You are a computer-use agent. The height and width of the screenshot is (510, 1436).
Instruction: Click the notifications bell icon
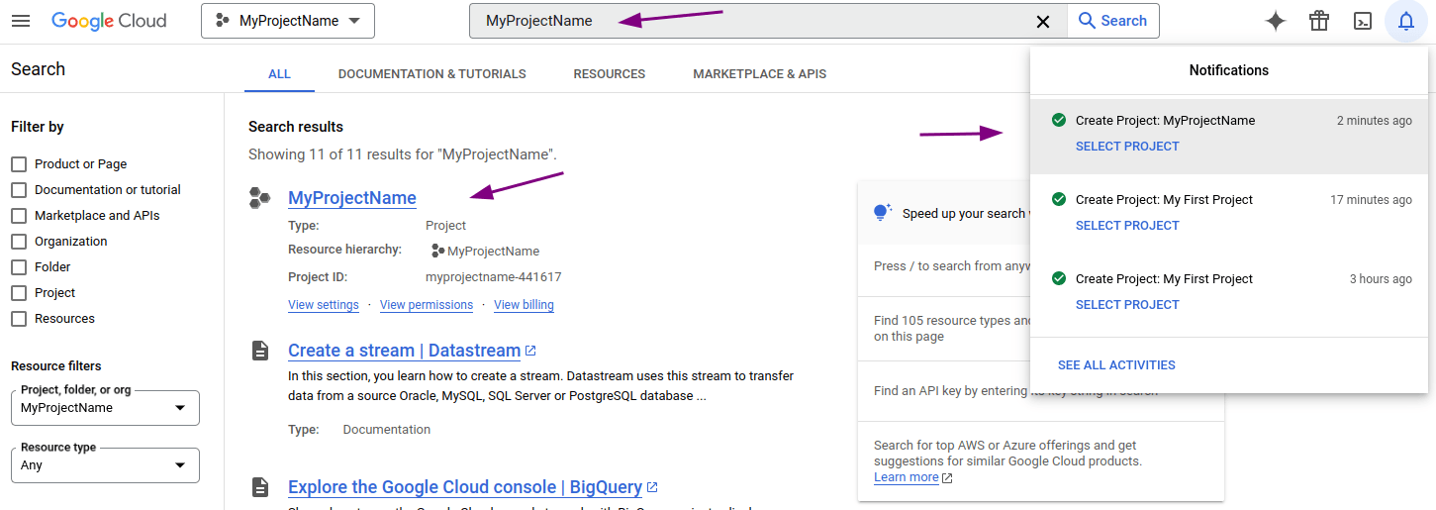[1406, 21]
